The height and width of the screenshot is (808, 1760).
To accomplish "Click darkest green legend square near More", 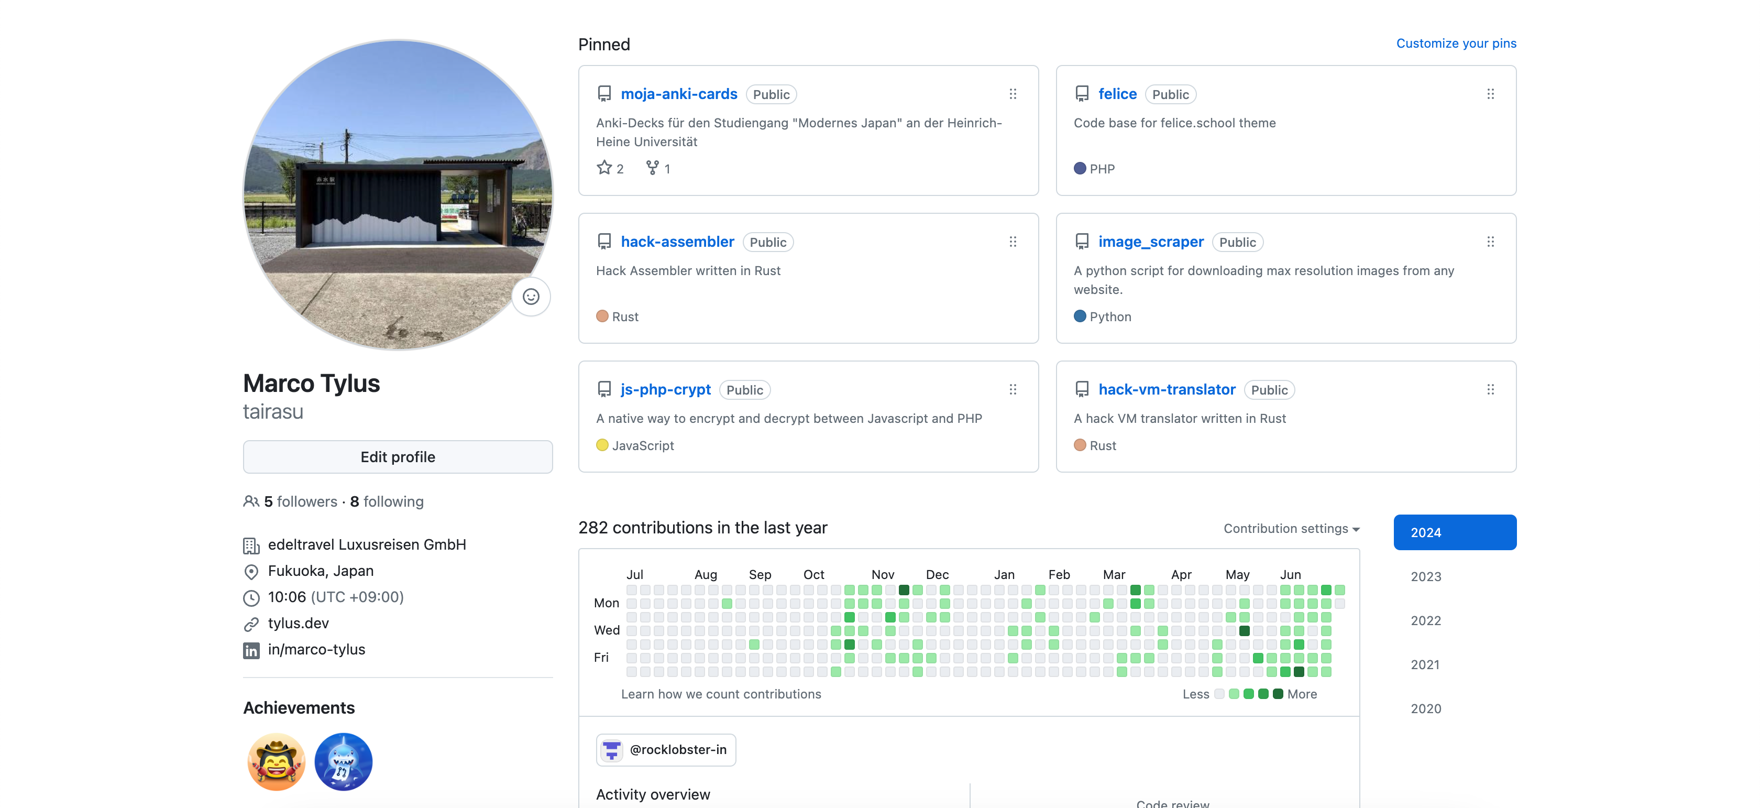I will coord(1277,694).
